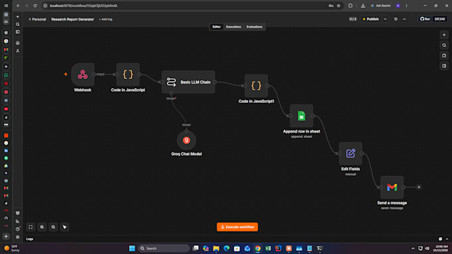Screen dimensions: 452x254
Task: Expand the Logs panel with the chevron
Action: click(447, 239)
